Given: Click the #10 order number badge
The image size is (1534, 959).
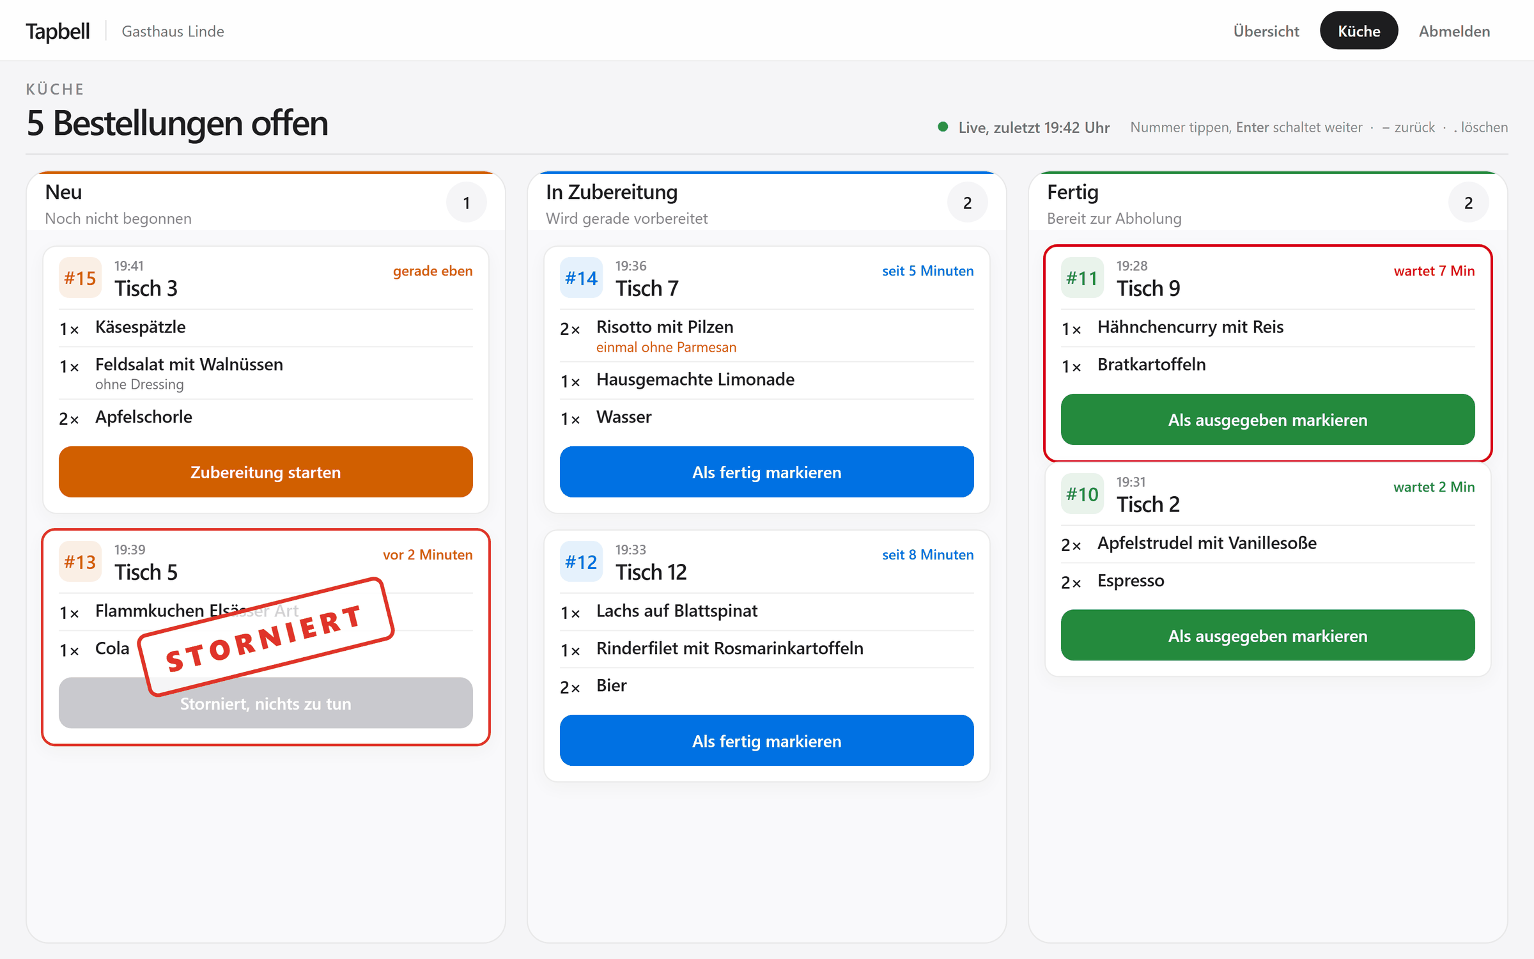Looking at the screenshot, I should [1082, 494].
